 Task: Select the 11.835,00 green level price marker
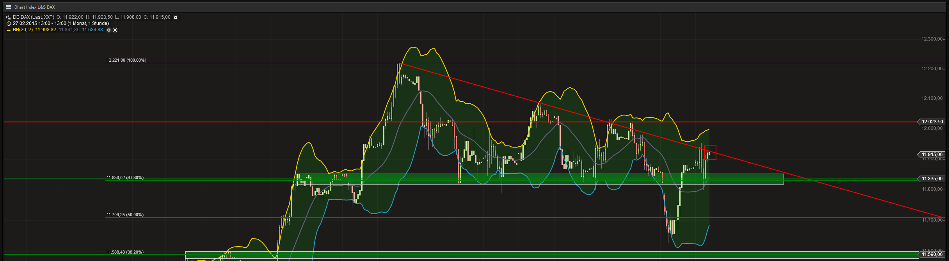pos(931,179)
